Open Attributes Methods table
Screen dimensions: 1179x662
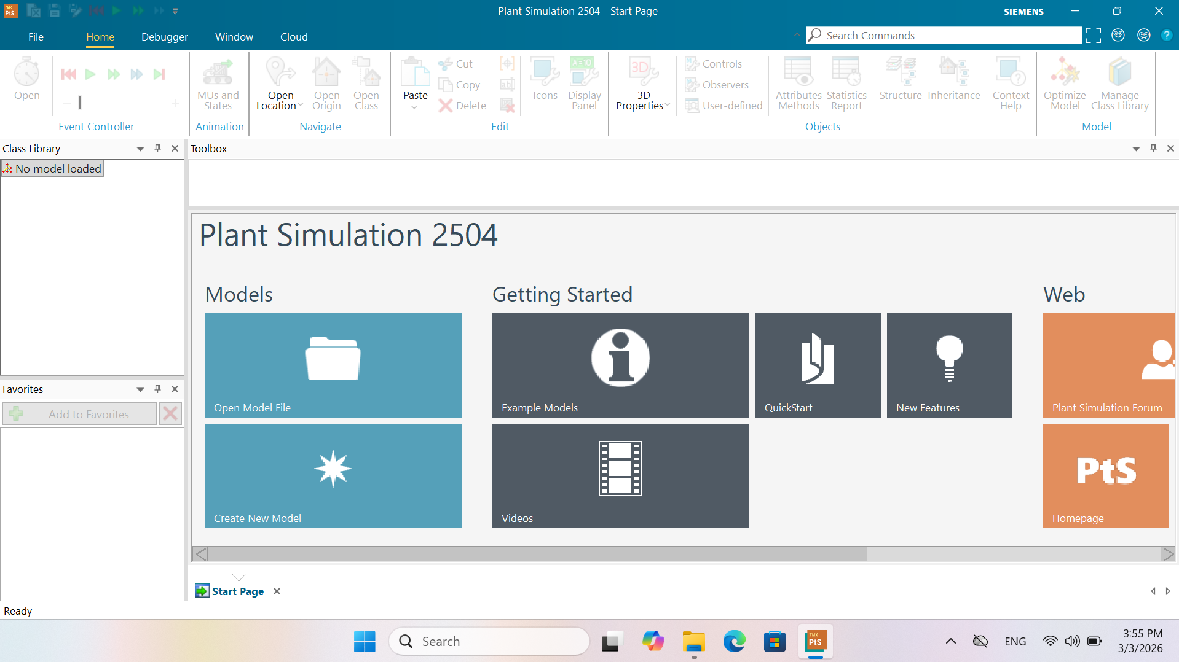point(798,84)
